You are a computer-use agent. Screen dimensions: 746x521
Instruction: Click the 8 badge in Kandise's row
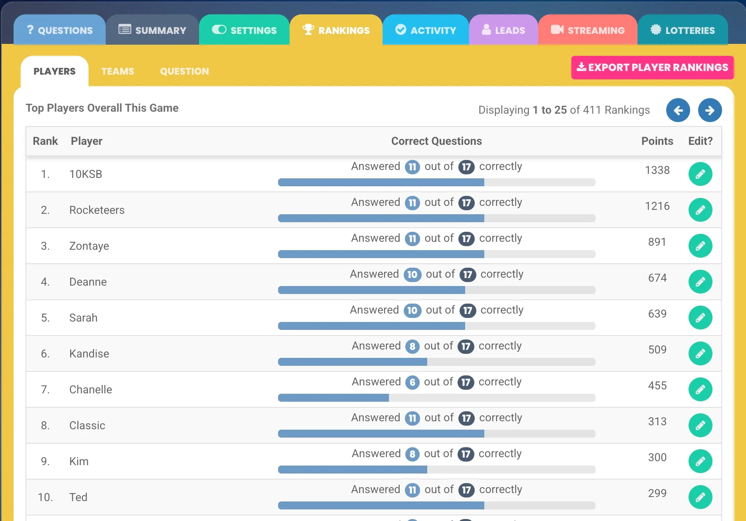point(412,346)
